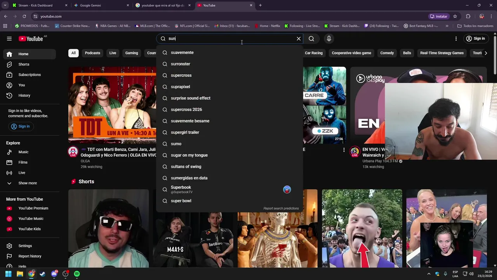Click Sign in button in header
This screenshot has height=280, width=497.
[476, 38]
